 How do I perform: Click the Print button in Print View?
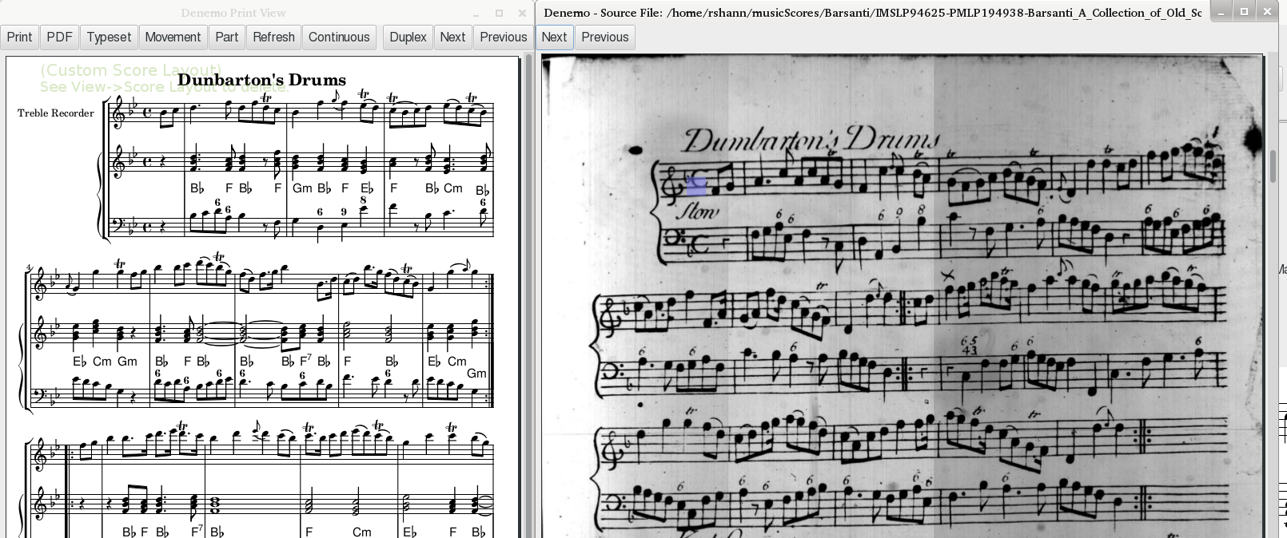click(19, 38)
